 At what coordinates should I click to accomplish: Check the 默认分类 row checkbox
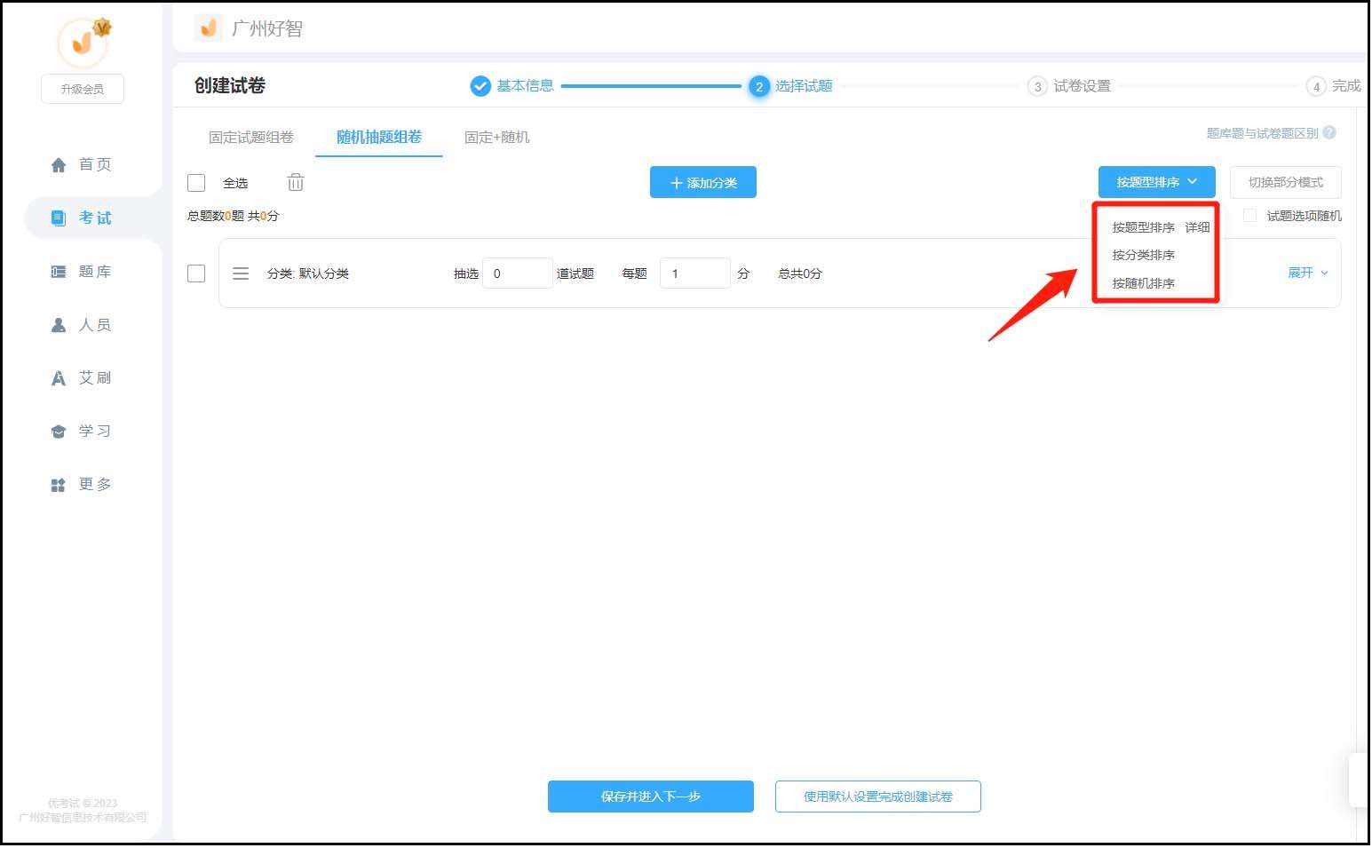point(196,273)
